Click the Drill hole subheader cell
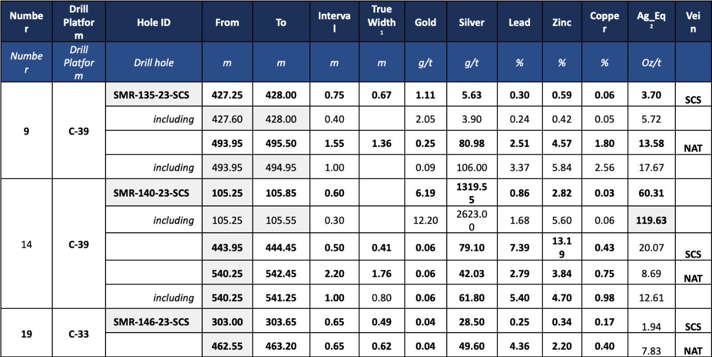712x357 pixels. [x=154, y=63]
